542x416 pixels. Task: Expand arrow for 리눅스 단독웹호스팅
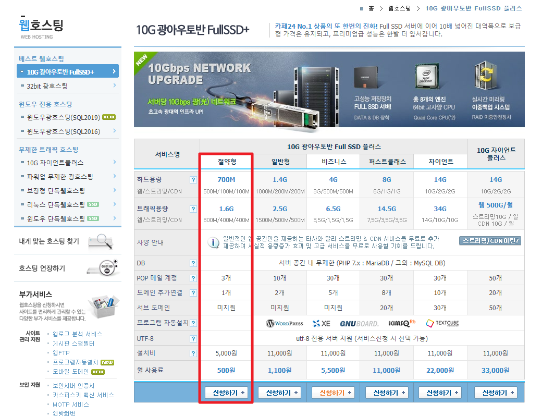(115, 204)
